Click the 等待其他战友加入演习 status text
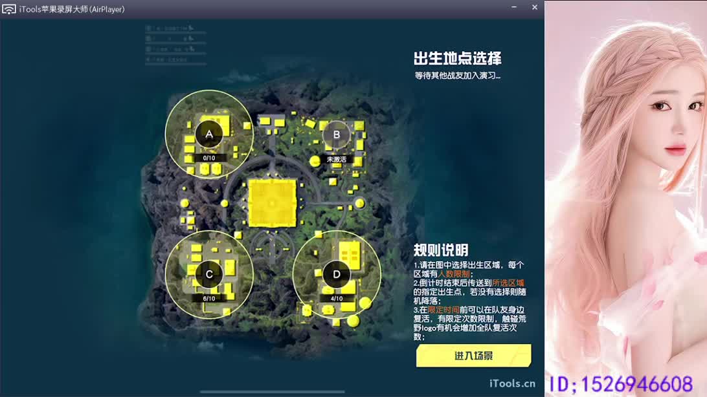The width and height of the screenshot is (707, 397). click(x=457, y=76)
